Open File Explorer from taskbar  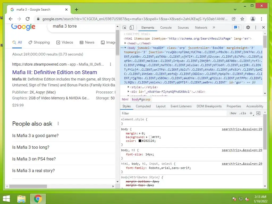click(x=21, y=199)
